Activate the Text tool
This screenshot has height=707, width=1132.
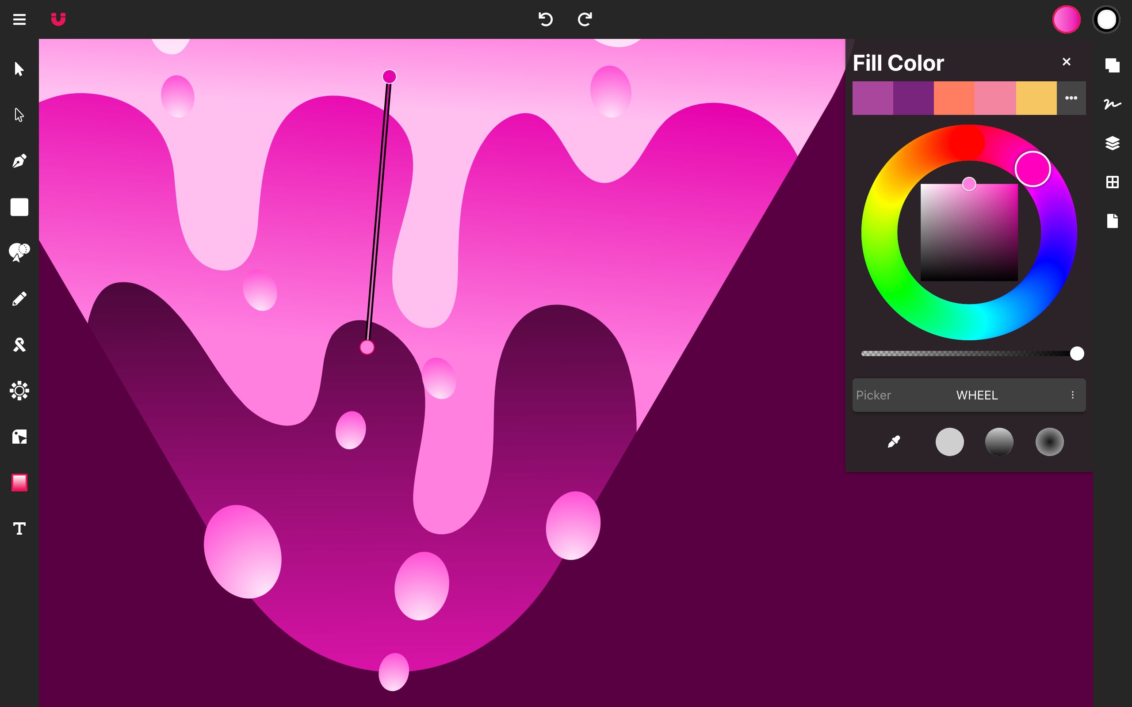[x=19, y=528]
